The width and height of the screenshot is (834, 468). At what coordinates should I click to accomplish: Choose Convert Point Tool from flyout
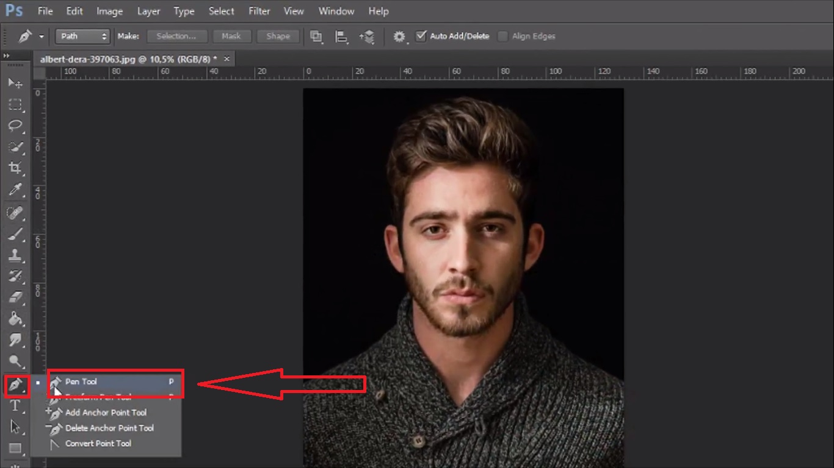click(x=98, y=444)
